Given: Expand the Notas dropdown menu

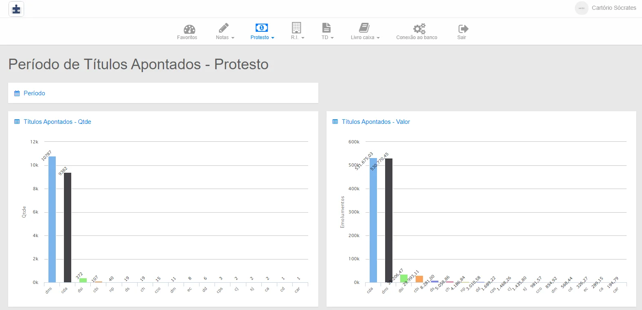Looking at the screenshot, I should [233, 38].
